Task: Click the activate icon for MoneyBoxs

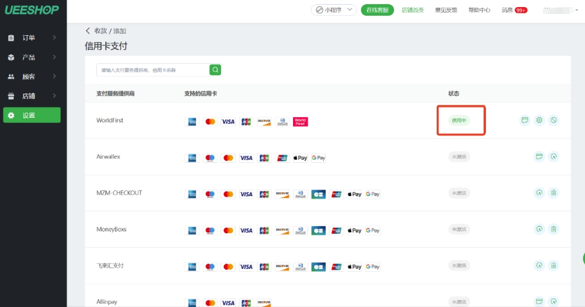Action: (x=539, y=230)
